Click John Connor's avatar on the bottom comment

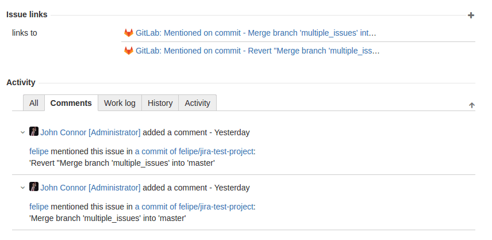click(34, 187)
